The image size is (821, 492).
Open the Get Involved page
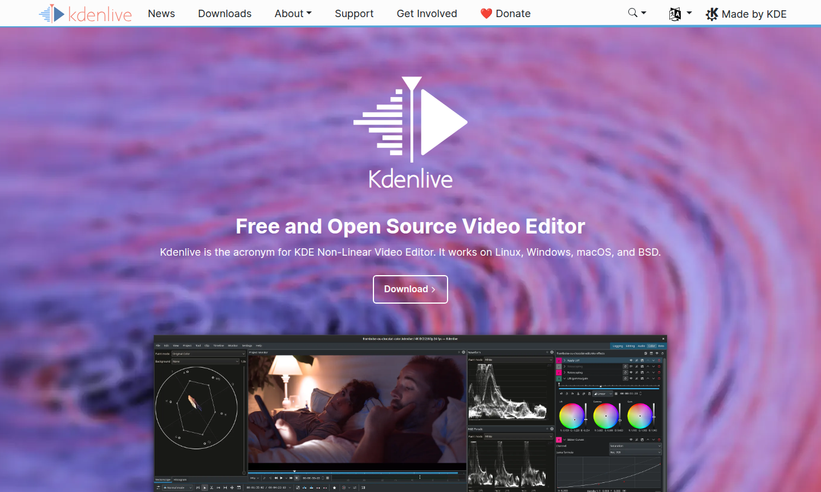pyautogui.click(x=426, y=13)
